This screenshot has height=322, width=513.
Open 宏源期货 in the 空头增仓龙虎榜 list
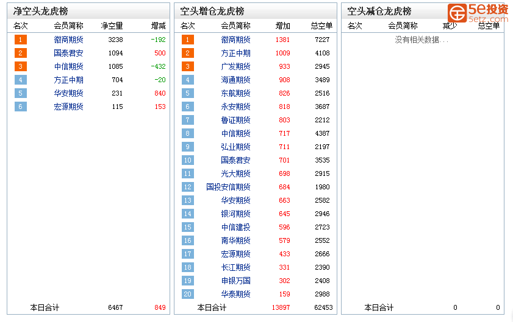(x=235, y=254)
